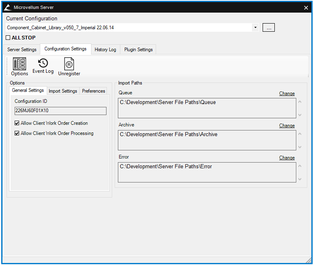Open the Event Log icon

point(43,66)
